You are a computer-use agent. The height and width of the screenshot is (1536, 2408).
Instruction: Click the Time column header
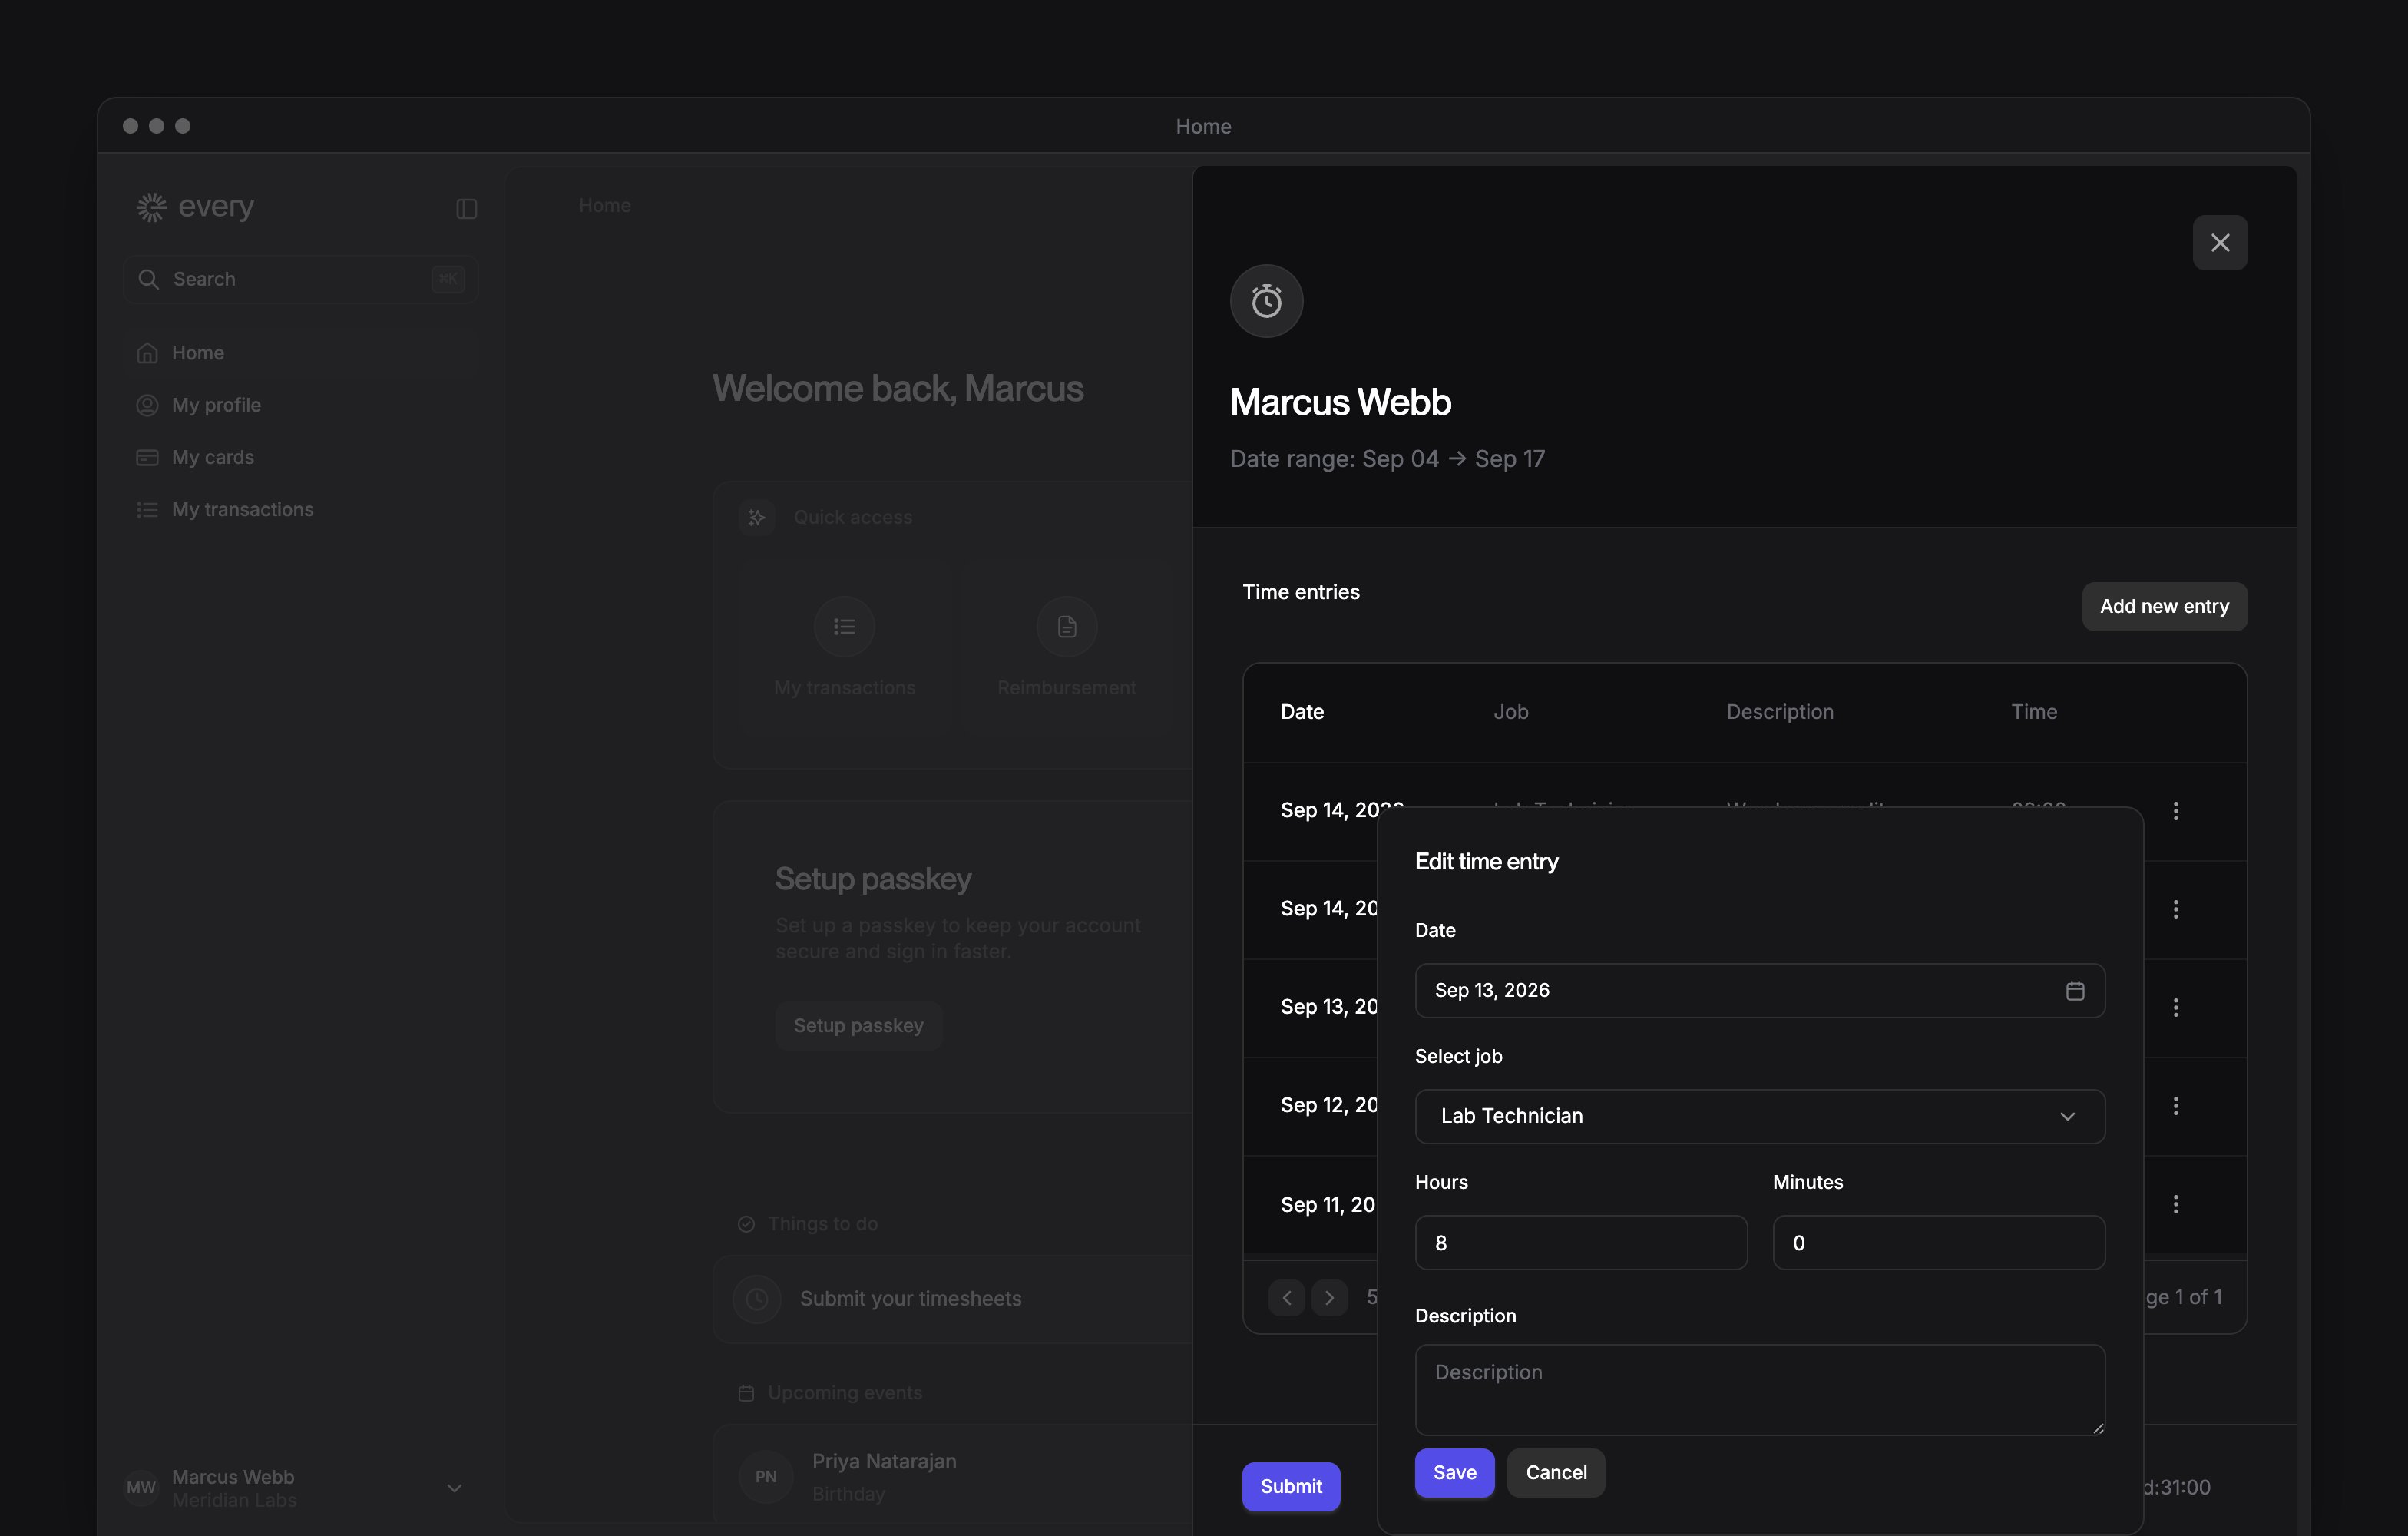[x=2033, y=712]
